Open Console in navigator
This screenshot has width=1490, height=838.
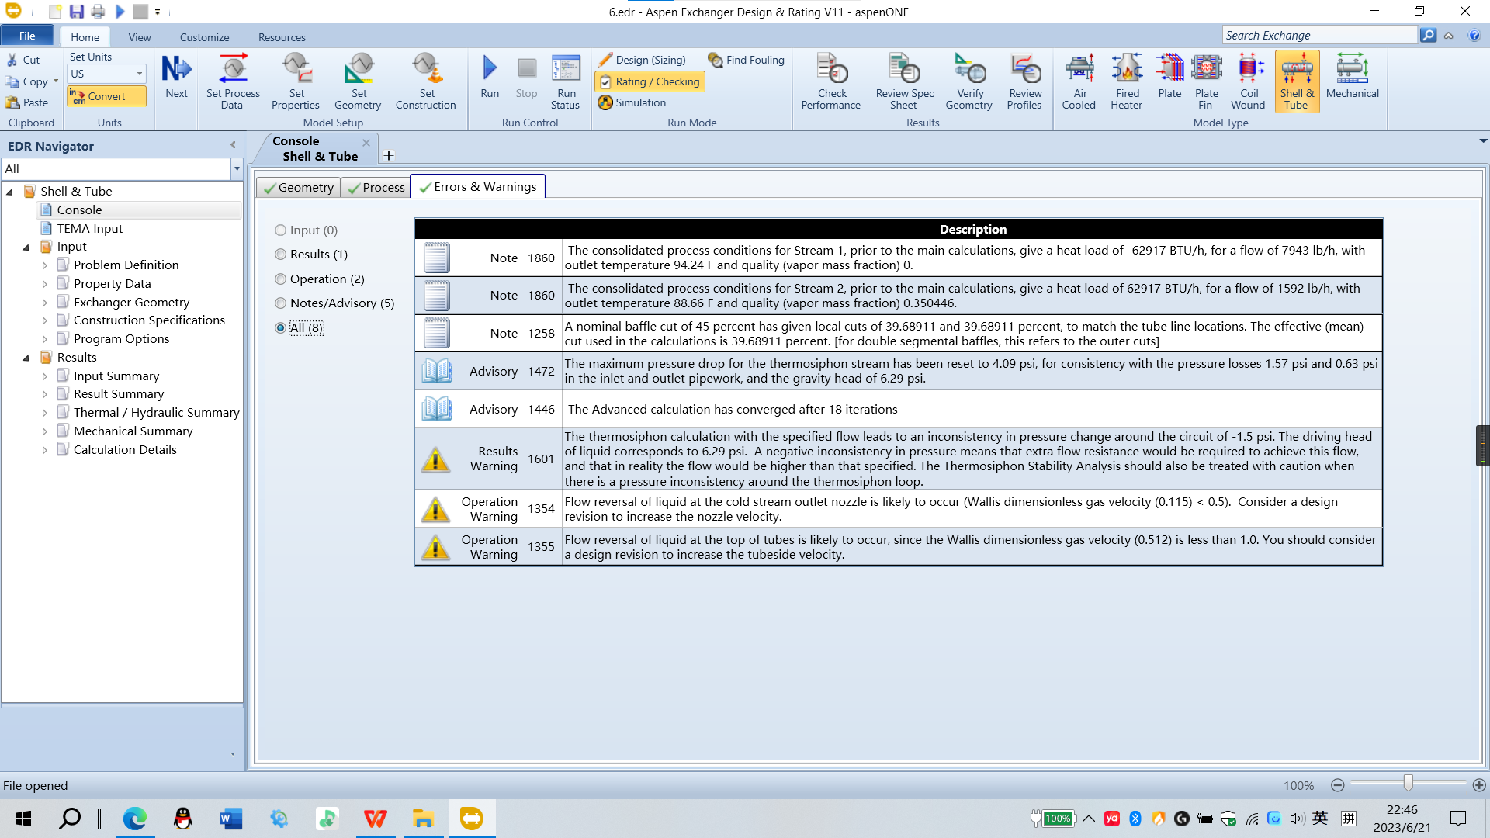click(x=79, y=209)
